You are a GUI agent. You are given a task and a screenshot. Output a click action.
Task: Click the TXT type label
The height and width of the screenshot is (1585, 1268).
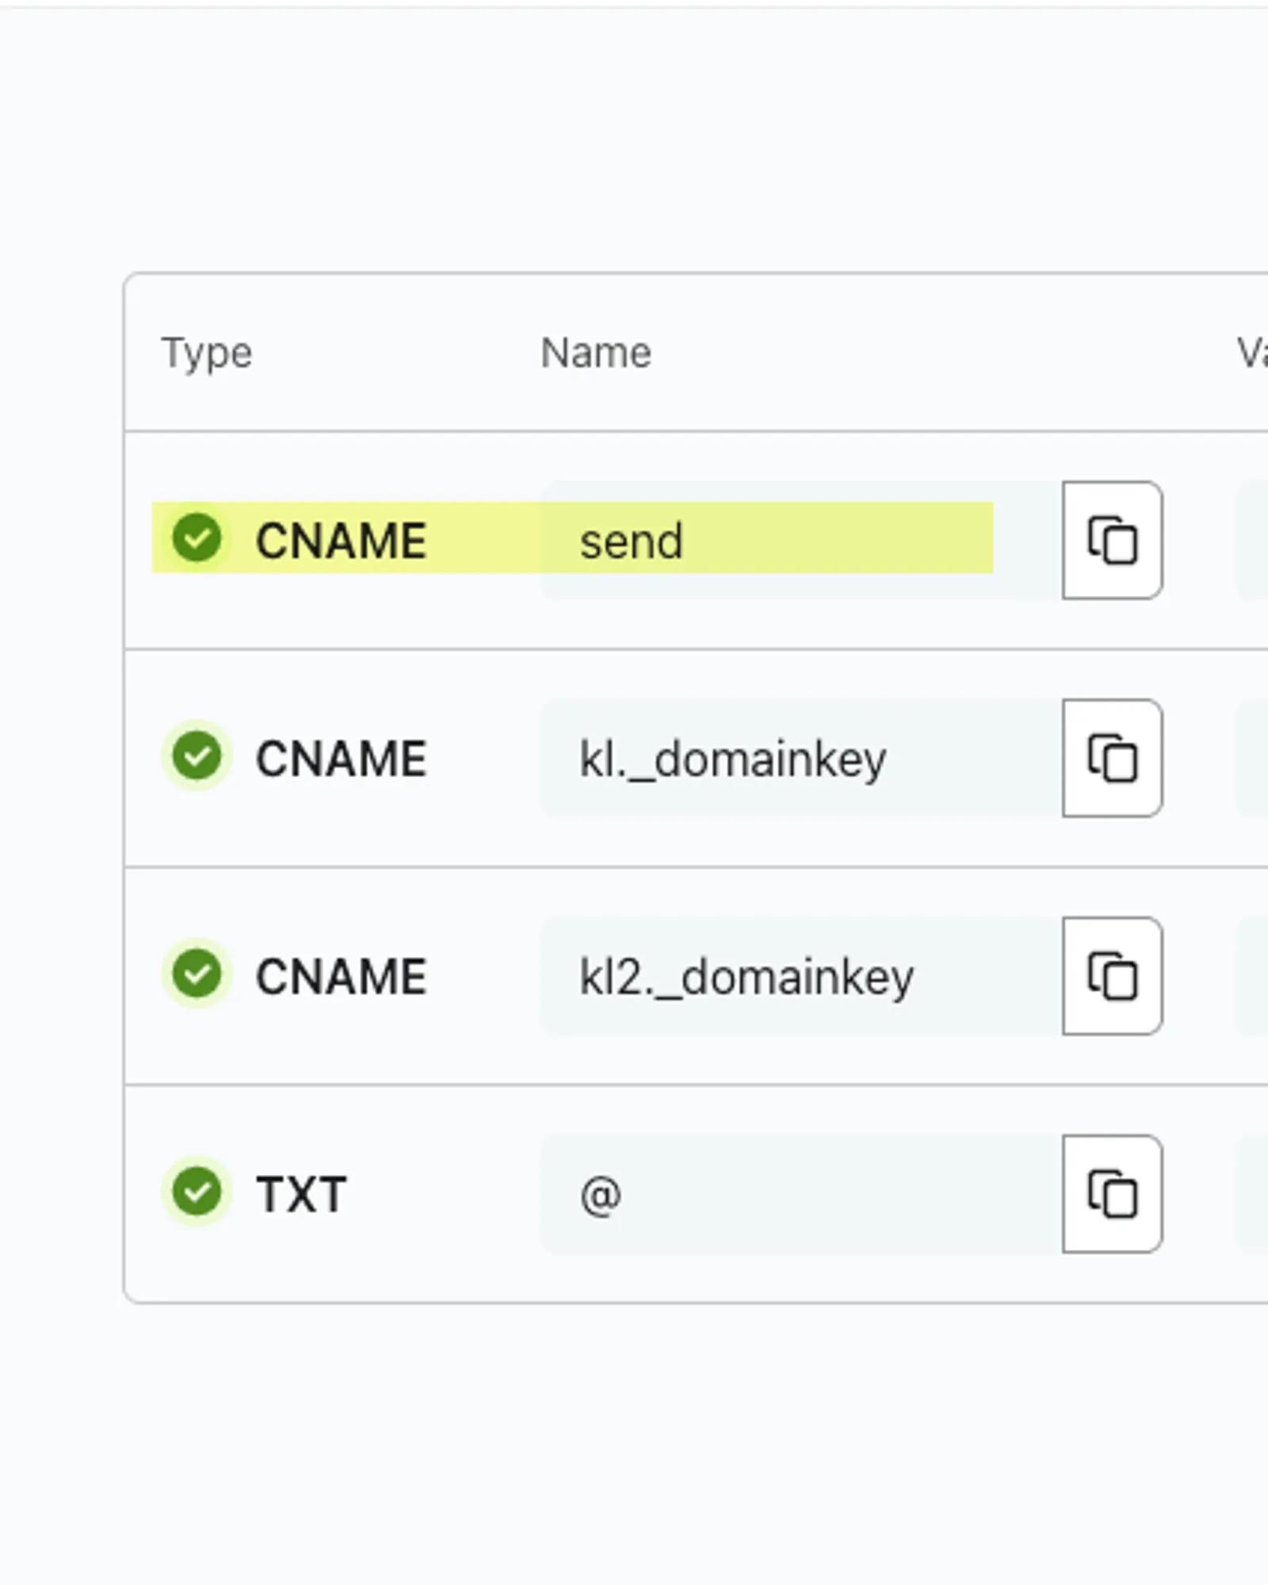(301, 1192)
